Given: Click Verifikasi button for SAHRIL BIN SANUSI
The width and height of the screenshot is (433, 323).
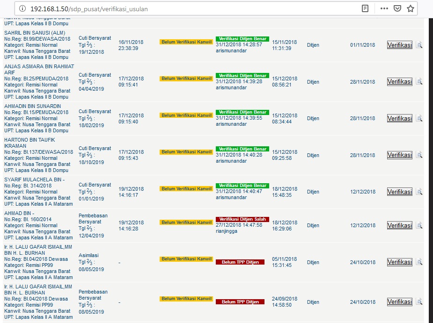Looking at the screenshot, I should [x=399, y=45].
